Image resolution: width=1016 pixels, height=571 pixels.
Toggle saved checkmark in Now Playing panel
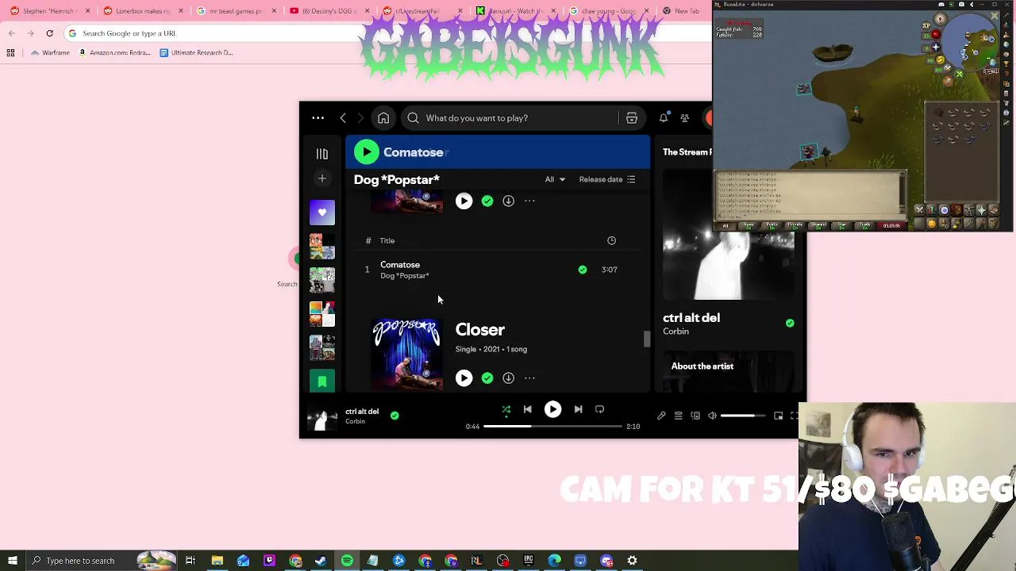(x=790, y=323)
